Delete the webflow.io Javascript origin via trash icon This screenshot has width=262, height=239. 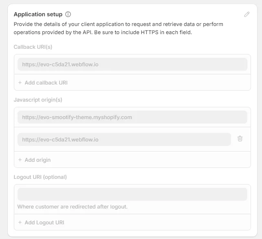(240, 139)
